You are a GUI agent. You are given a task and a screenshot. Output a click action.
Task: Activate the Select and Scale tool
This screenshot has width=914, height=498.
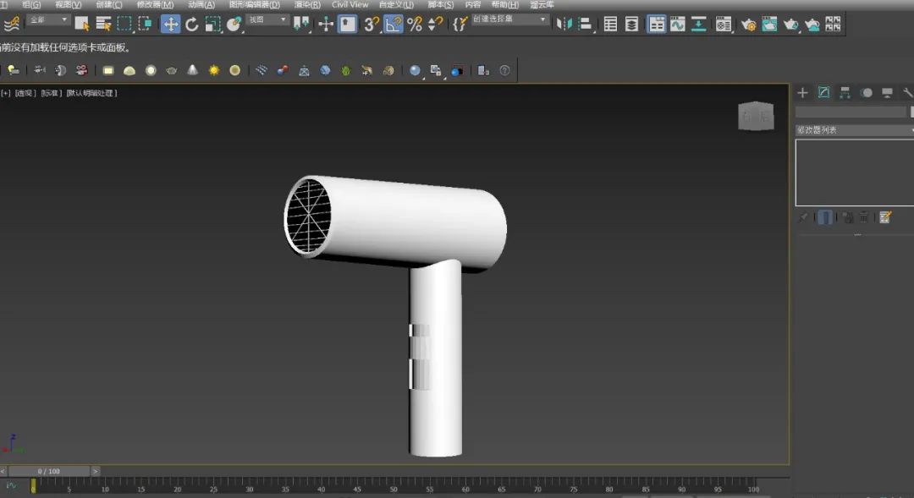212,24
